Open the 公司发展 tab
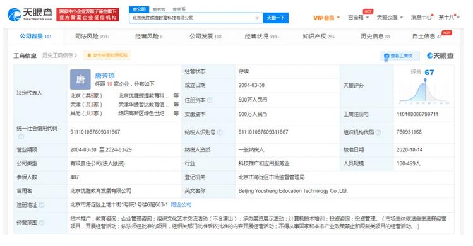 point(205,37)
